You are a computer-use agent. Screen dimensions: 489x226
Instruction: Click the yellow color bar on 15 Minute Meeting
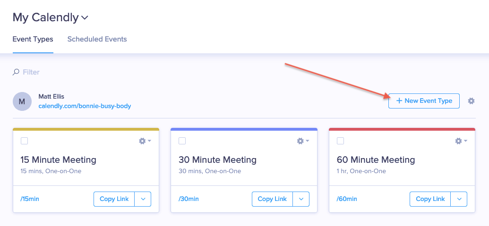(86, 129)
